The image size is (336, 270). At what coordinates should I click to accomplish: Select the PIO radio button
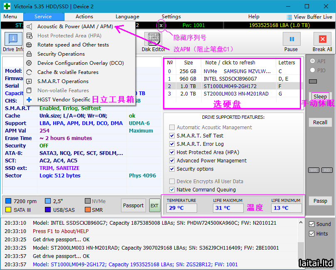312,71
